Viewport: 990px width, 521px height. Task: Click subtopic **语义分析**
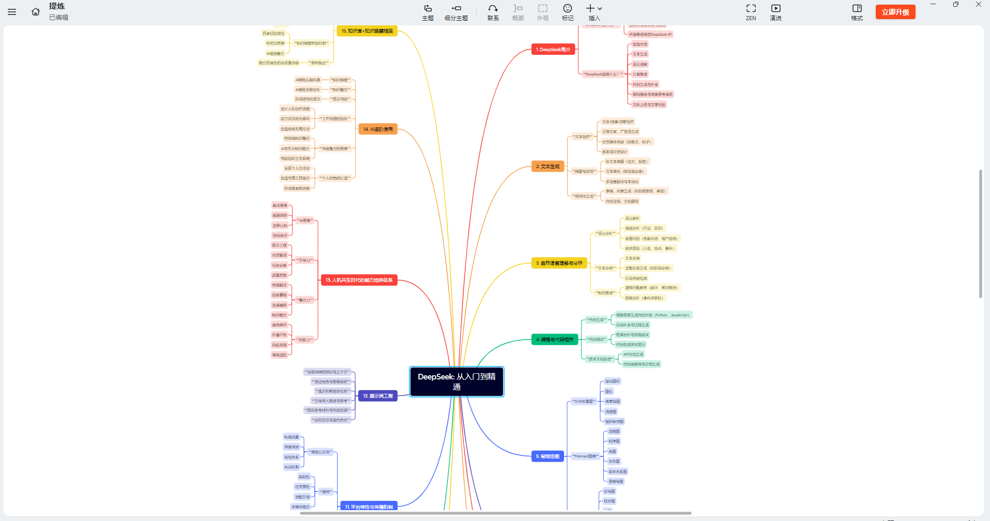tap(605, 234)
